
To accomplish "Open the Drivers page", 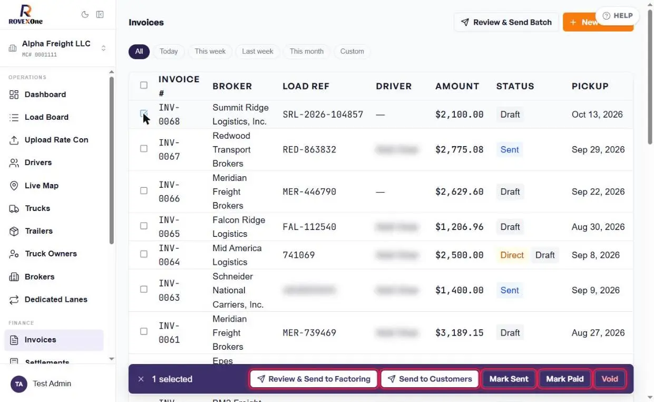I will pyautogui.click(x=54, y=162).
